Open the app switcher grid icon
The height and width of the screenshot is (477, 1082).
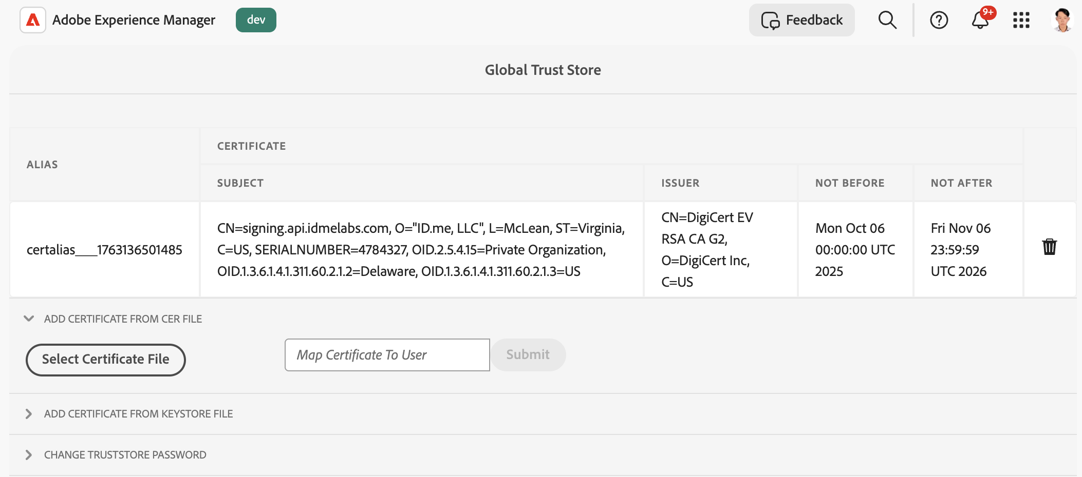click(1021, 20)
